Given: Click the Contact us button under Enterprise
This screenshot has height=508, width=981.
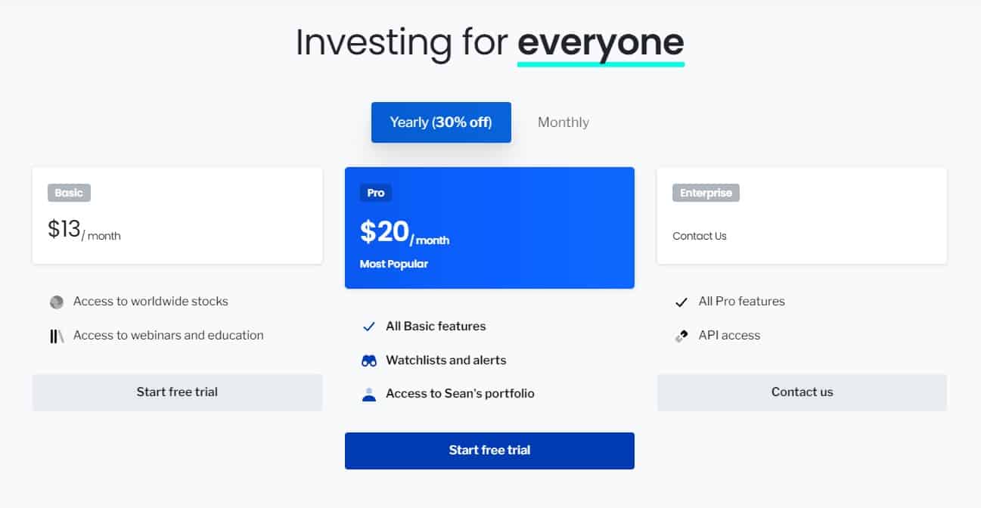Looking at the screenshot, I should (802, 392).
